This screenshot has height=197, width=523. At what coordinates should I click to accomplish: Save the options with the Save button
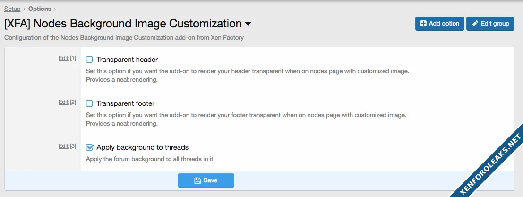click(206, 180)
